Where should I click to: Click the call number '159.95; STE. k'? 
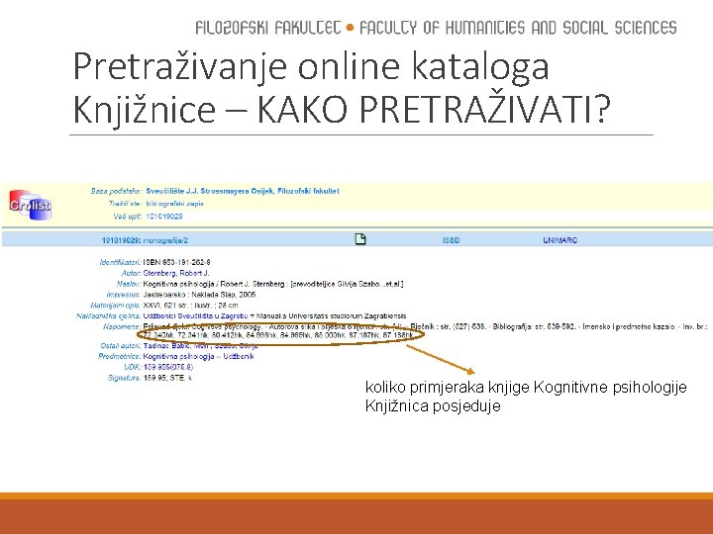(167, 378)
